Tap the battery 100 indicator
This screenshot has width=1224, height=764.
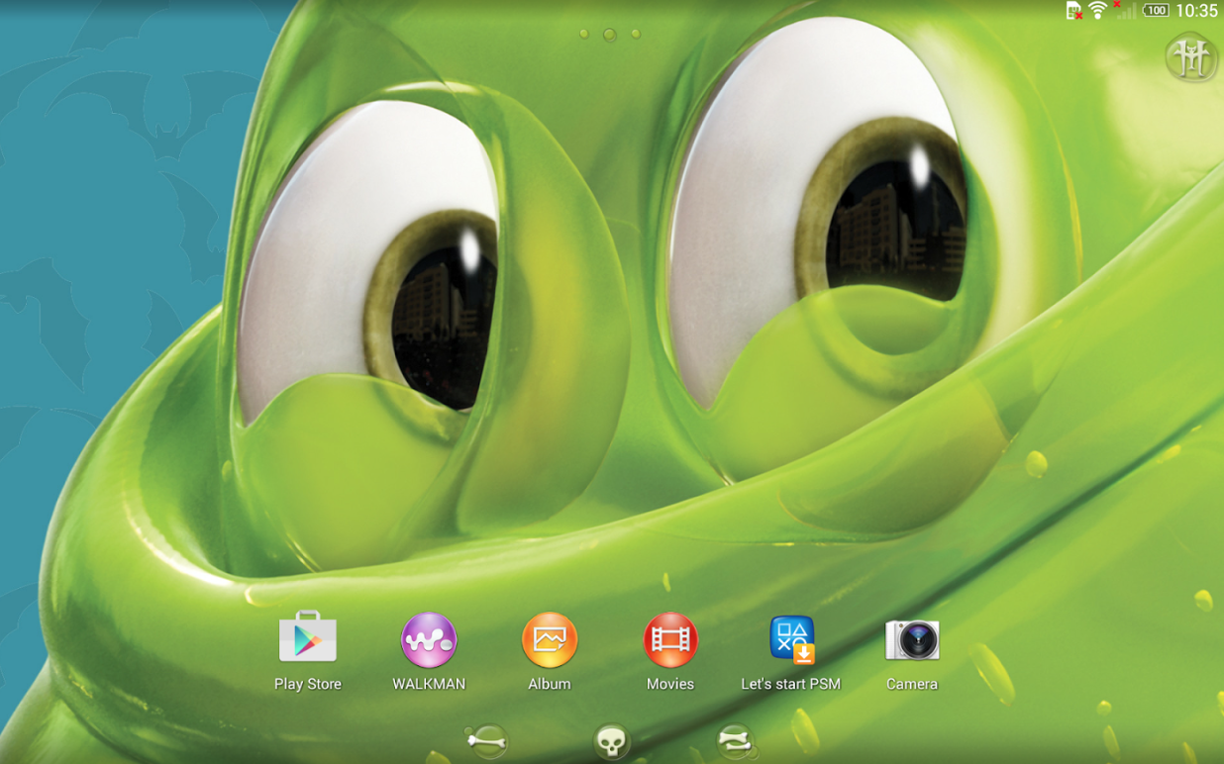point(1156,11)
